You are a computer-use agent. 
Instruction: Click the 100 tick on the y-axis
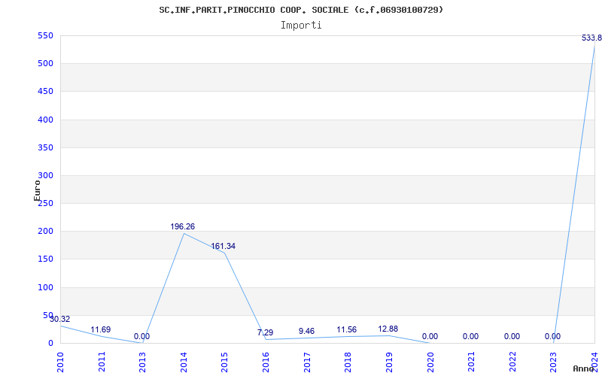pyautogui.click(x=45, y=287)
